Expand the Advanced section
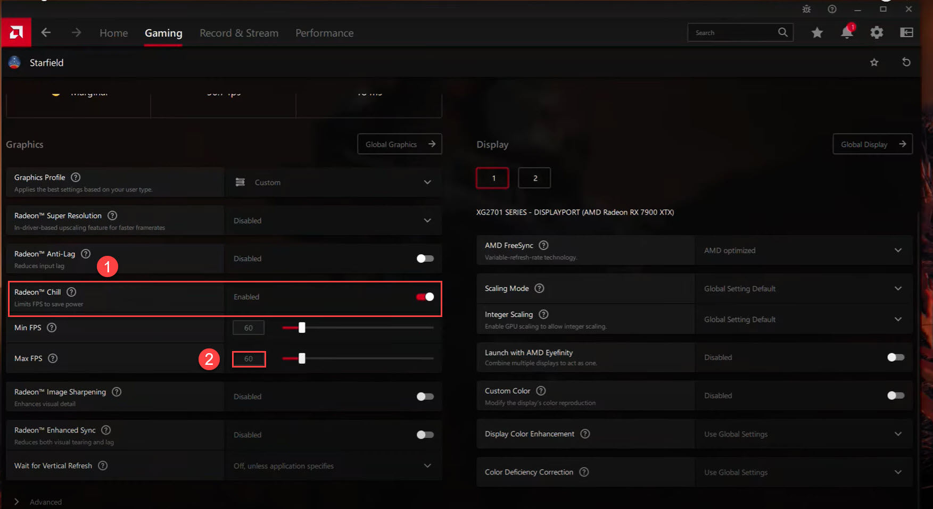The image size is (933, 509). (x=17, y=502)
